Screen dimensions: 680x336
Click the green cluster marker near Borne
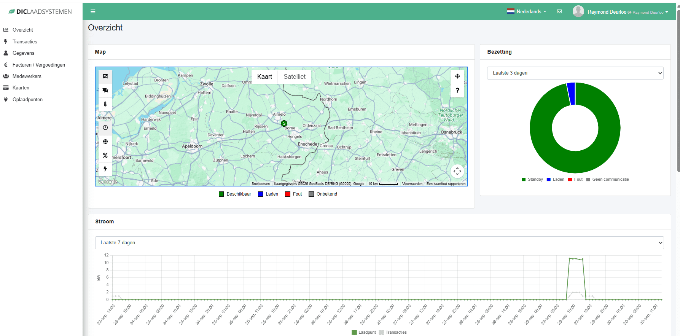(284, 124)
